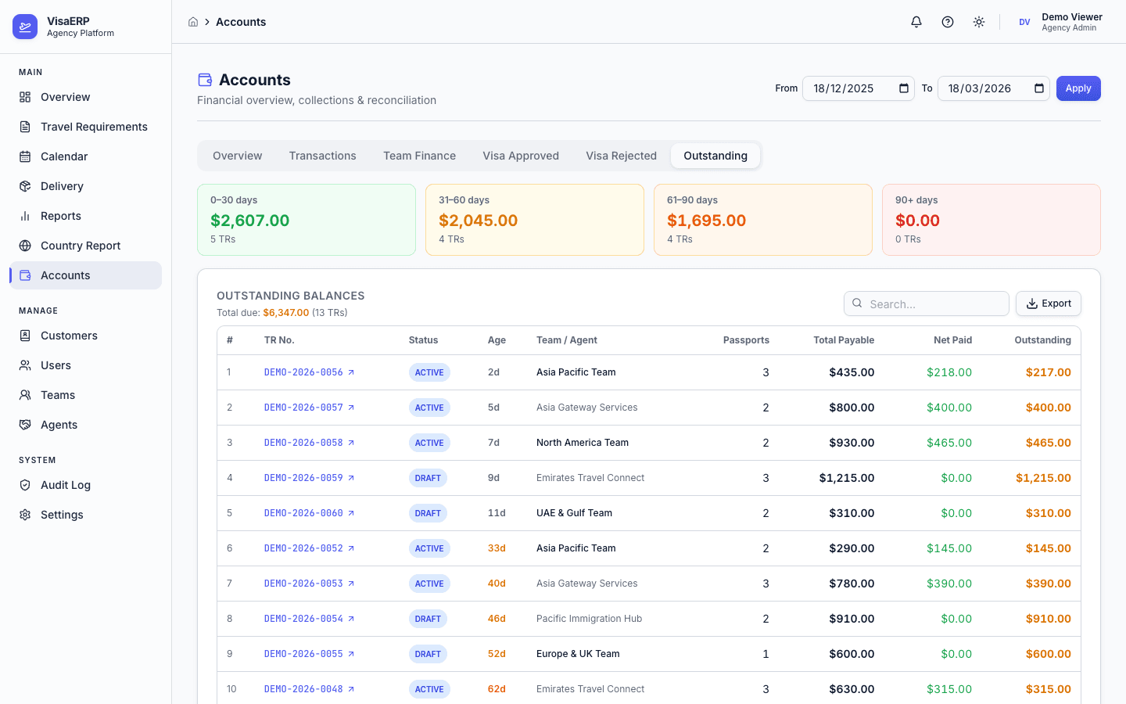Screen dimensions: 1126x704
Task: Click the VisaERP logo icon
Action: [x=25, y=27]
